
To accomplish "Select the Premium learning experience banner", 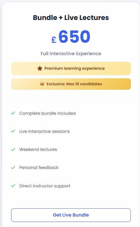I will point(71,68).
